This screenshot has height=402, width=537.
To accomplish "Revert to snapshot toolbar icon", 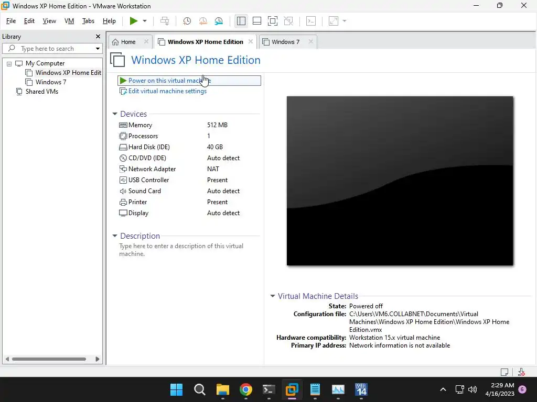I will tap(203, 21).
